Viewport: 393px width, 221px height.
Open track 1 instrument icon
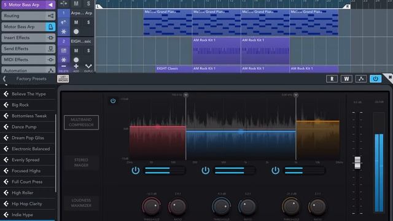64,22
